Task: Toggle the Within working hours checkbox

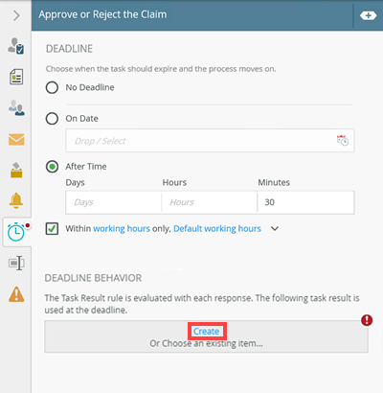Action: click(x=52, y=229)
